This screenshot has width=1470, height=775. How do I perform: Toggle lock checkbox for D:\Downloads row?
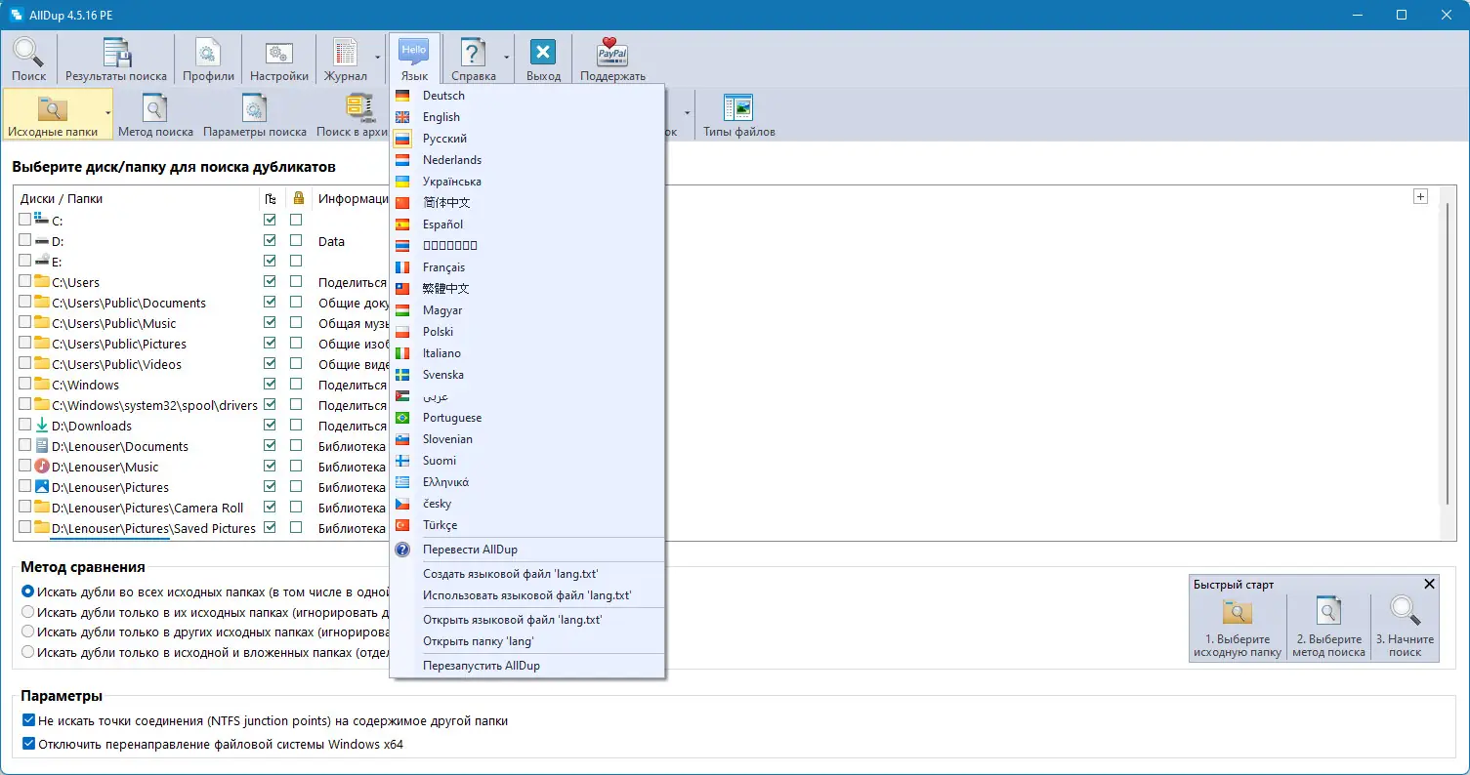(x=296, y=426)
